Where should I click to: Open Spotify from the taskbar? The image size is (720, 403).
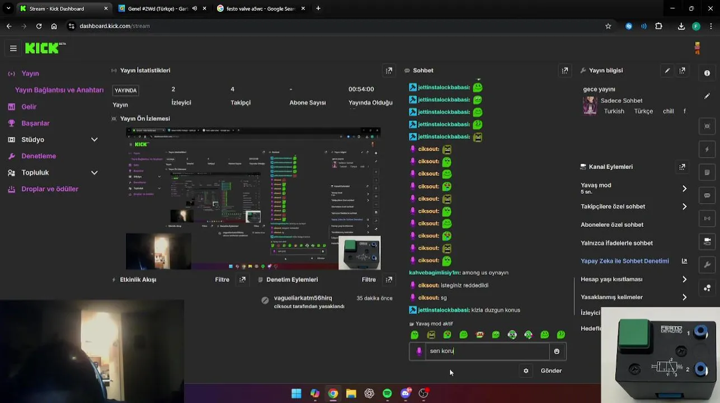[387, 393]
